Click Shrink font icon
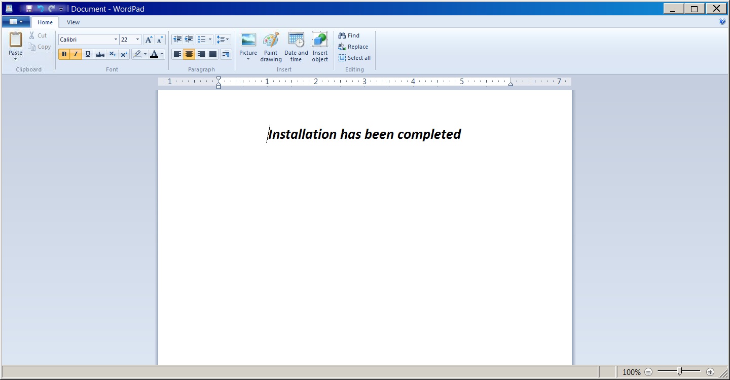The height and width of the screenshot is (380, 730). pyautogui.click(x=160, y=40)
